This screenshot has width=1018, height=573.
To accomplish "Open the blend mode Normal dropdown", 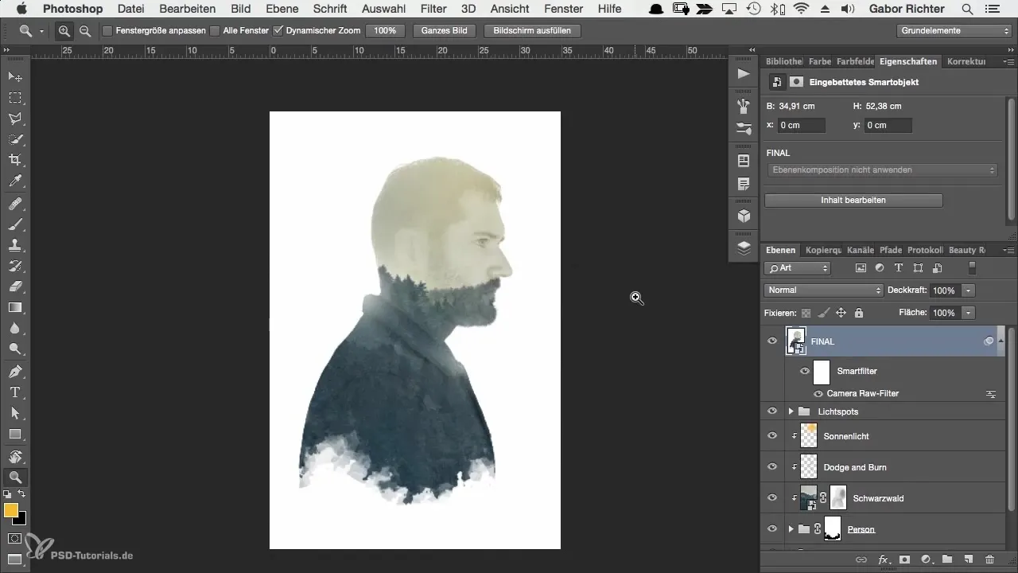I will tap(823, 290).
